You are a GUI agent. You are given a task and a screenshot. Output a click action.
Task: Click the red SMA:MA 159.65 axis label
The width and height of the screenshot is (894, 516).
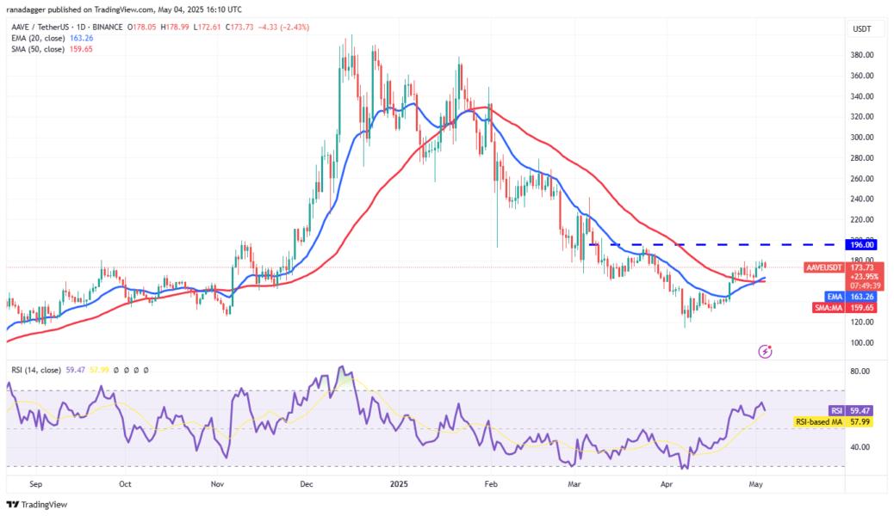pos(844,308)
